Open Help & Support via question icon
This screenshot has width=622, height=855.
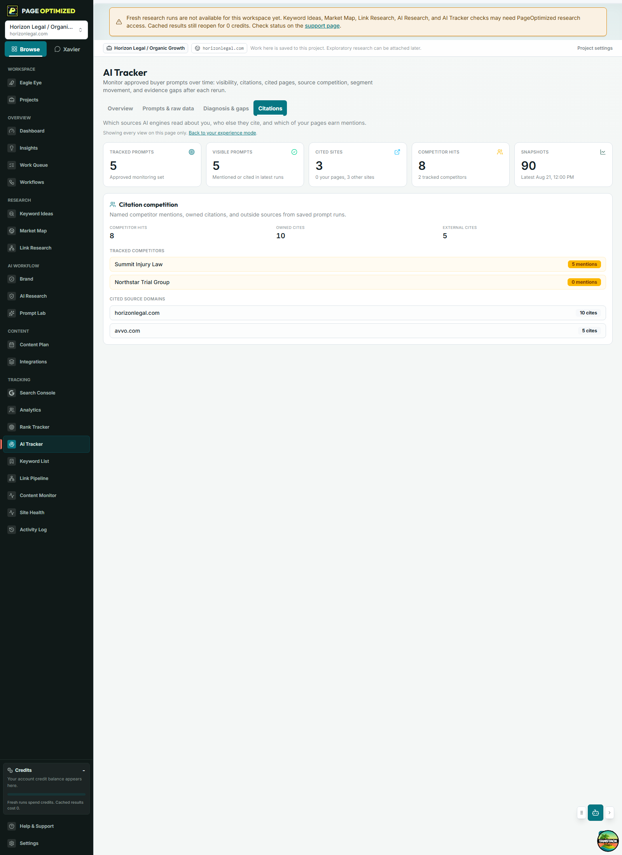pyautogui.click(x=12, y=826)
